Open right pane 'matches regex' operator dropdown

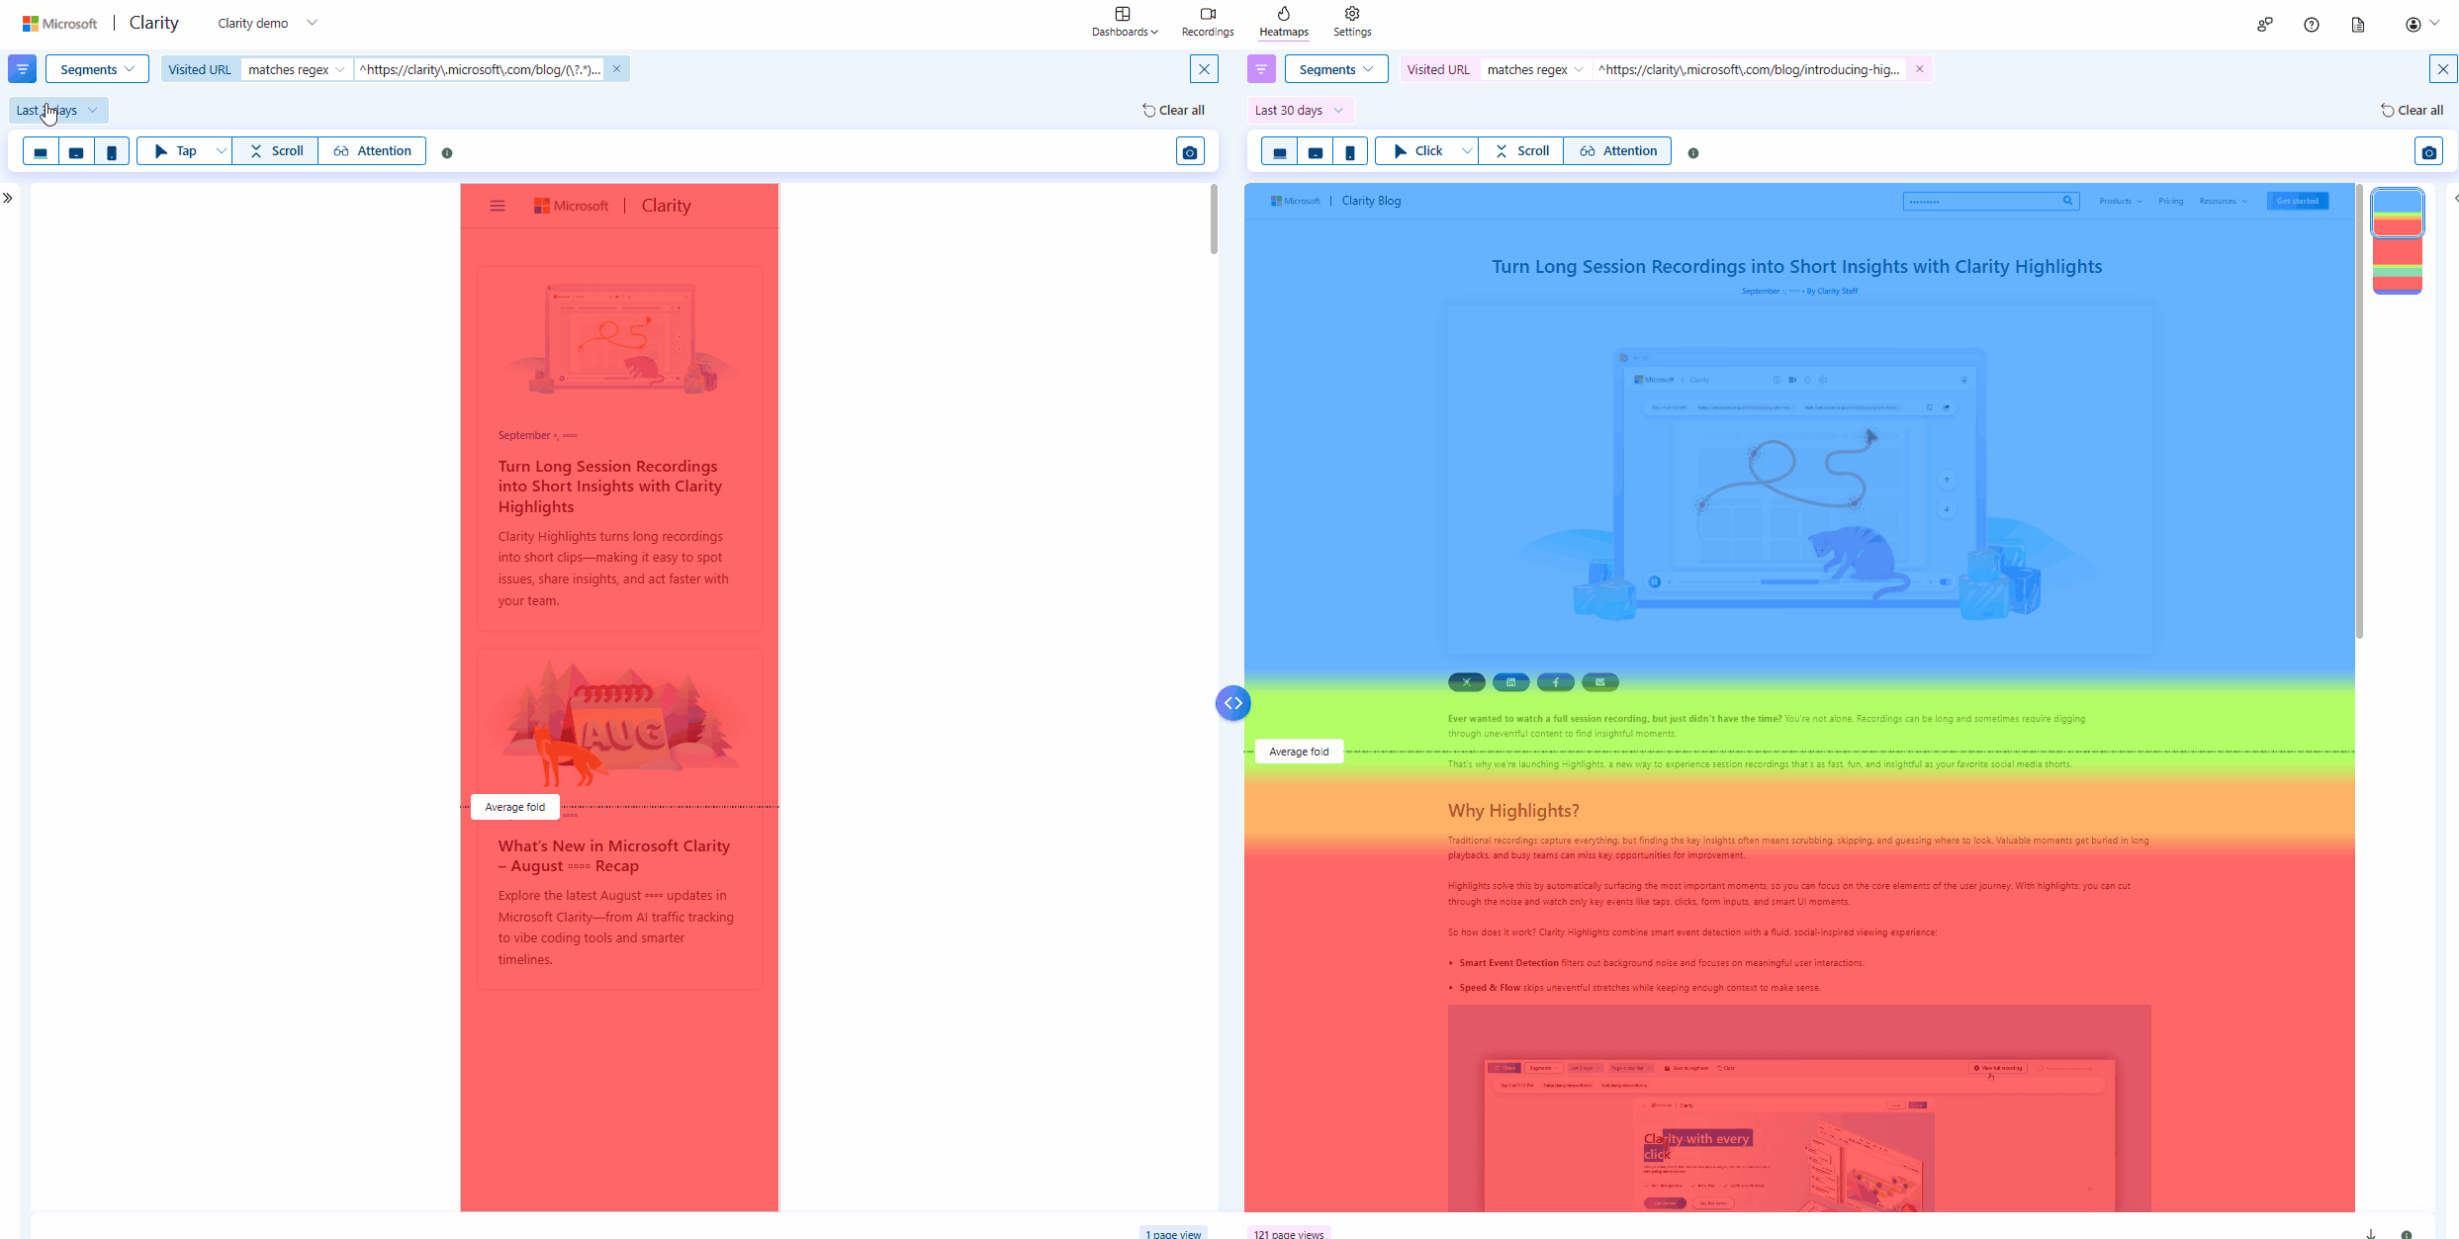[x=1535, y=69]
